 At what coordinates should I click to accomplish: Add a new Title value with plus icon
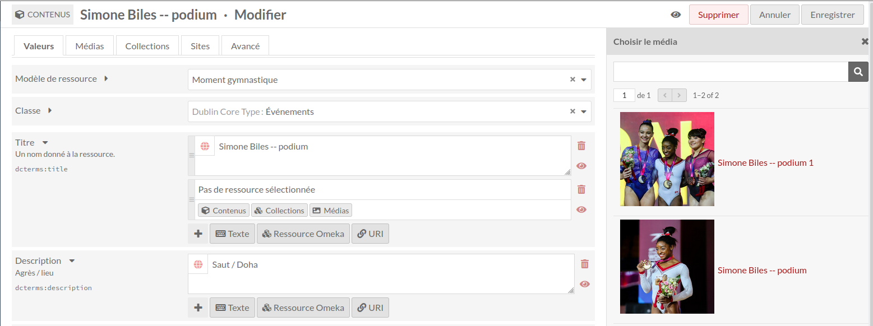[198, 234]
